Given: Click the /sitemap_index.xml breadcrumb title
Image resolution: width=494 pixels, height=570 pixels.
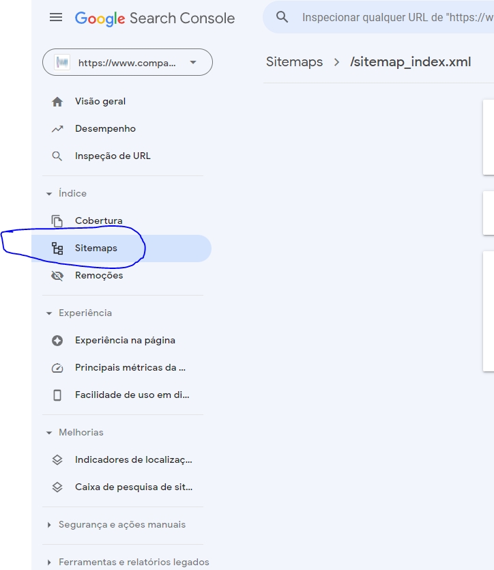Looking at the screenshot, I should (x=411, y=62).
